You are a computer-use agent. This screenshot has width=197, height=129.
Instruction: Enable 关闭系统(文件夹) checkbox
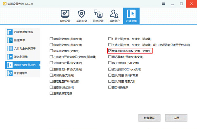[x=51, y=75]
